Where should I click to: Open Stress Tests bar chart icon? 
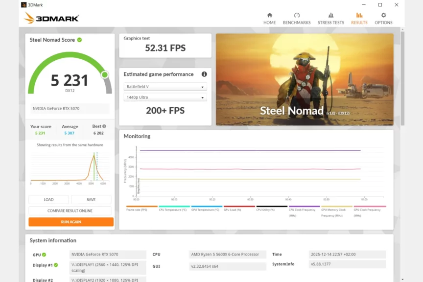tap(331, 15)
